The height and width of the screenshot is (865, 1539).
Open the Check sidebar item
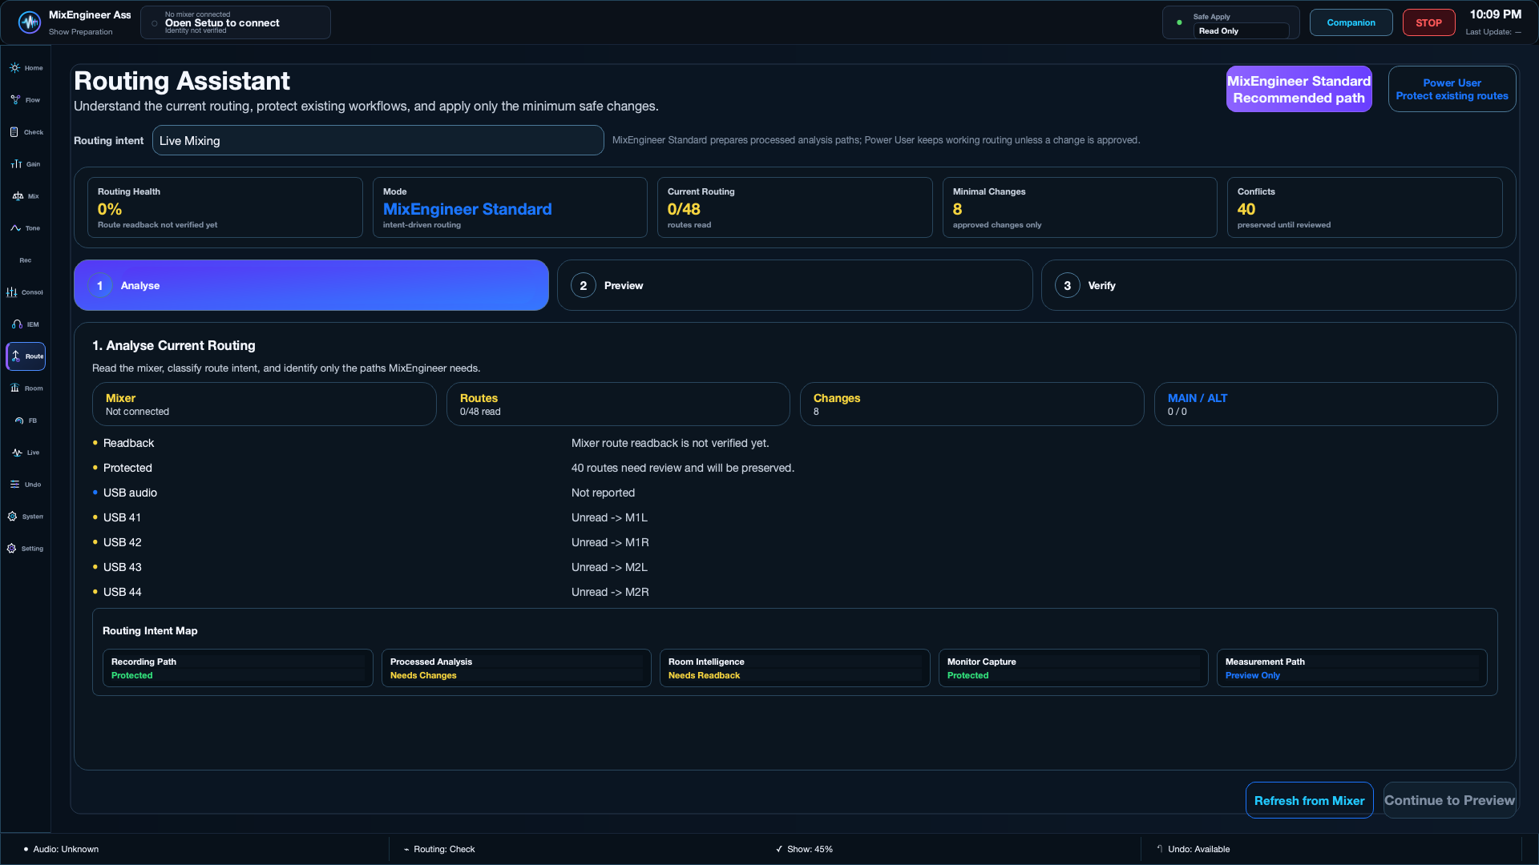26,132
